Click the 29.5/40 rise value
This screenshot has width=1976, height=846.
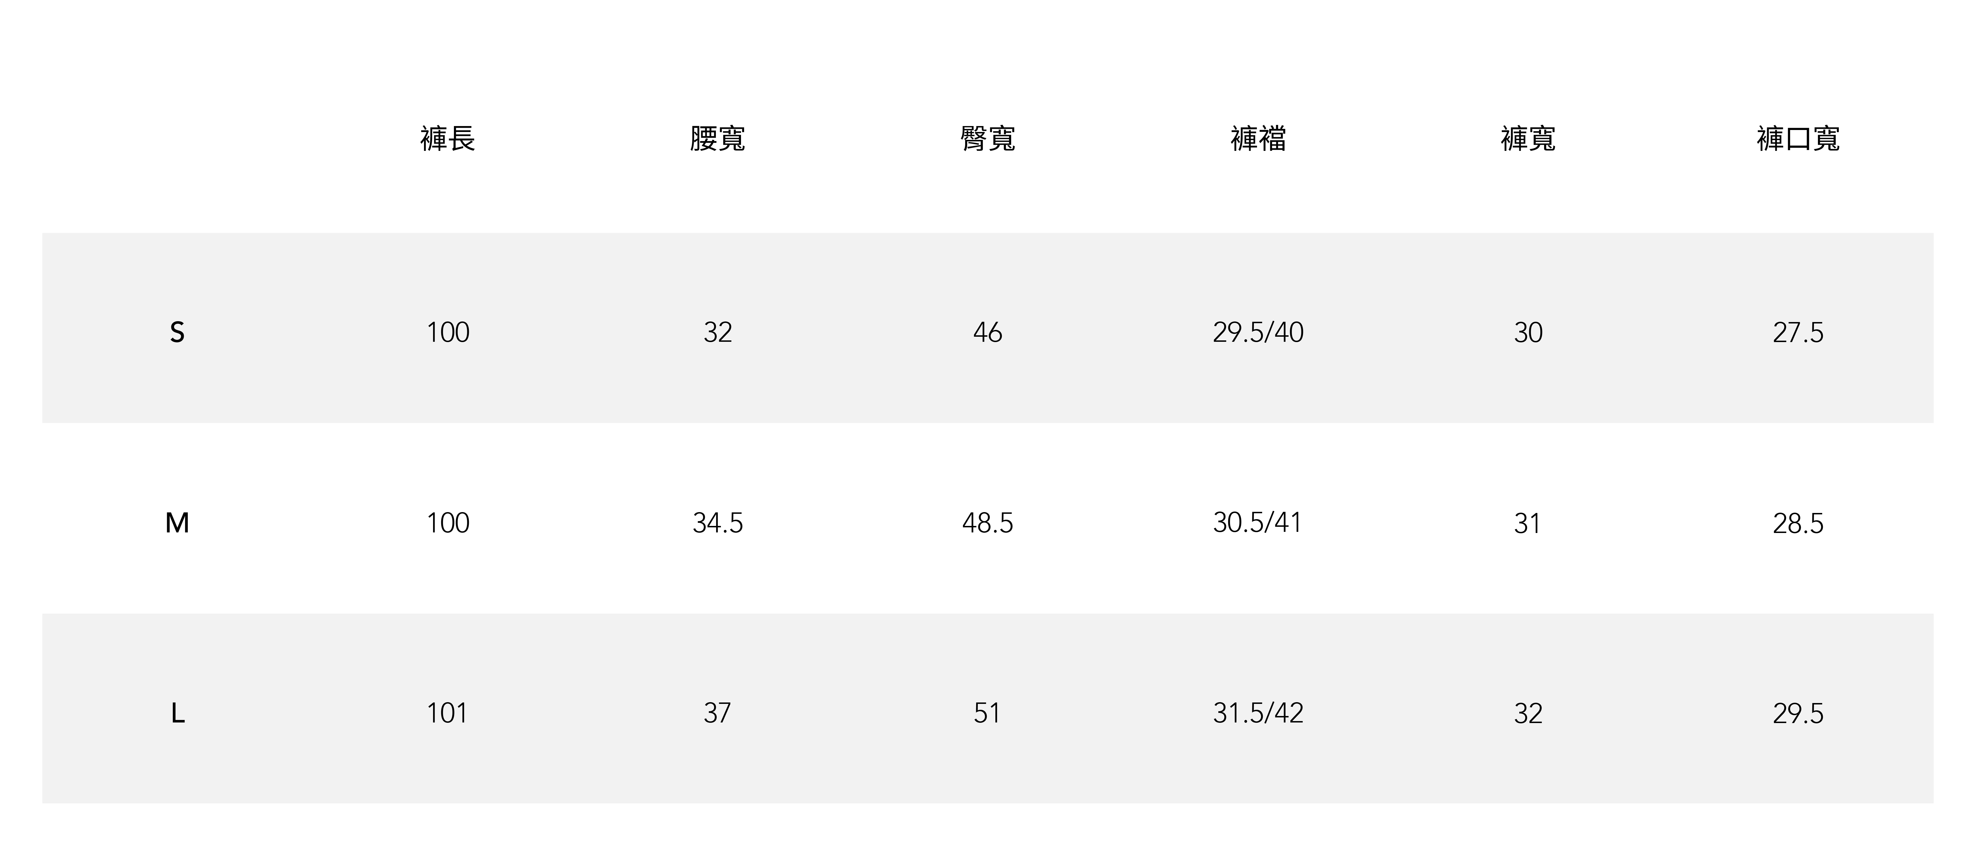[1258, 332]
